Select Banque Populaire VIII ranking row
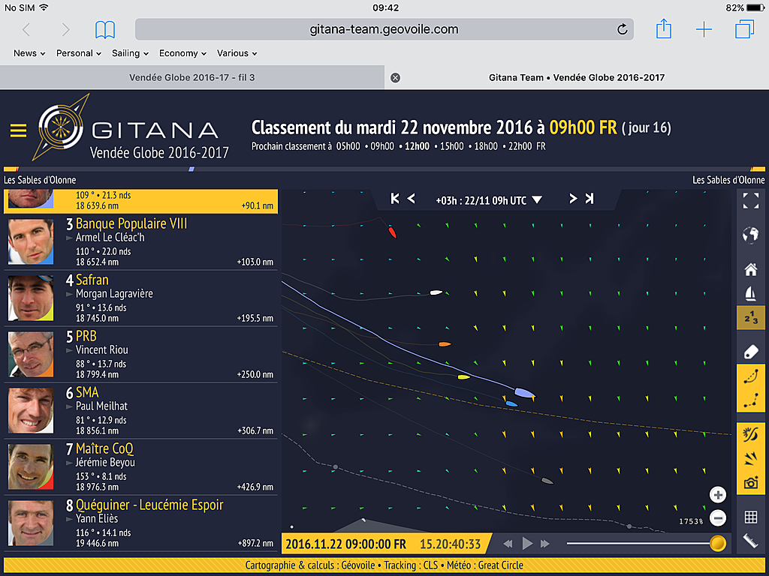Image resolution: width=769 pixels, height=576 pixels. [x=140, y=242]
